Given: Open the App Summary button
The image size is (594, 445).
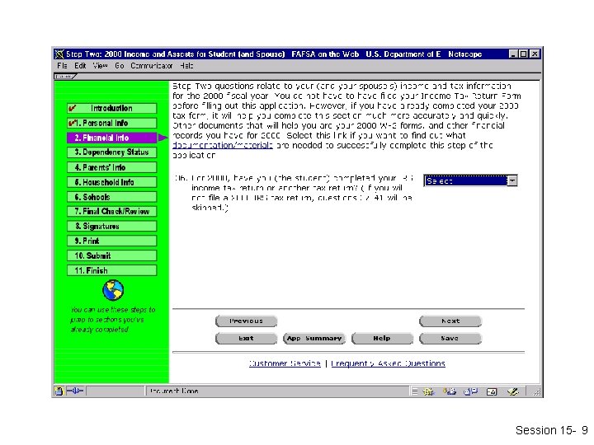Looking at the screenshot, I should pos(314,339).
